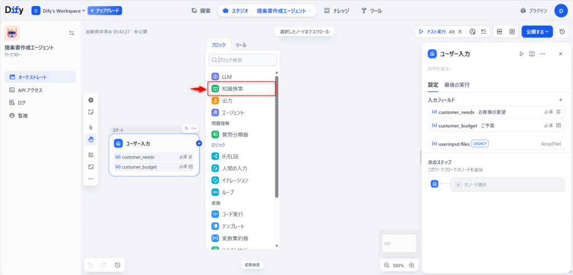Click zoom out magnifier icon
The height and width of the screenshot is (275, 573).
point(387,265)
